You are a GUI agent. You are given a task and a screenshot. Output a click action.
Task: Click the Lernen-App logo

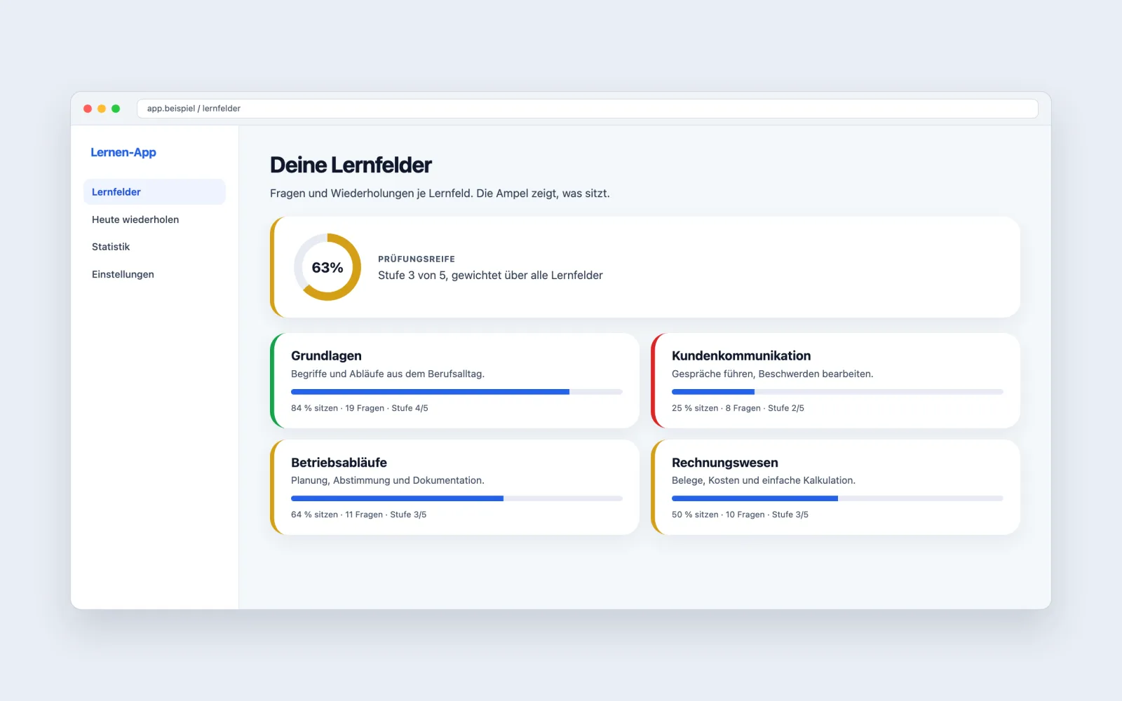[x=123, y=152]
